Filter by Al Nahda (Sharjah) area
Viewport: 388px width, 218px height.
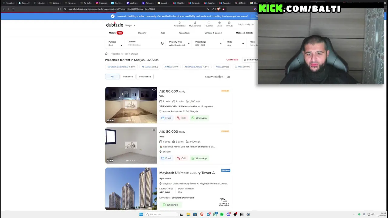[197, 67]
